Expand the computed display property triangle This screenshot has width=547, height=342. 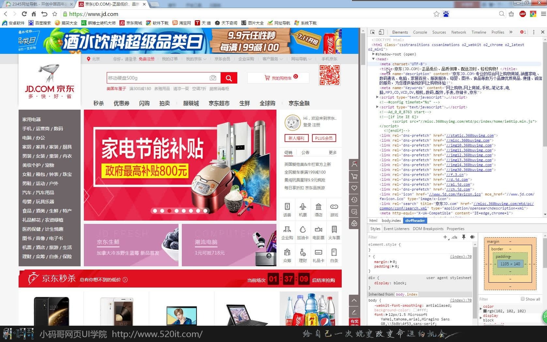(x=481, y=318)
